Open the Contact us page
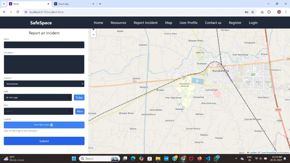Screen dimensions: 290x163 (x=213, y=23)
